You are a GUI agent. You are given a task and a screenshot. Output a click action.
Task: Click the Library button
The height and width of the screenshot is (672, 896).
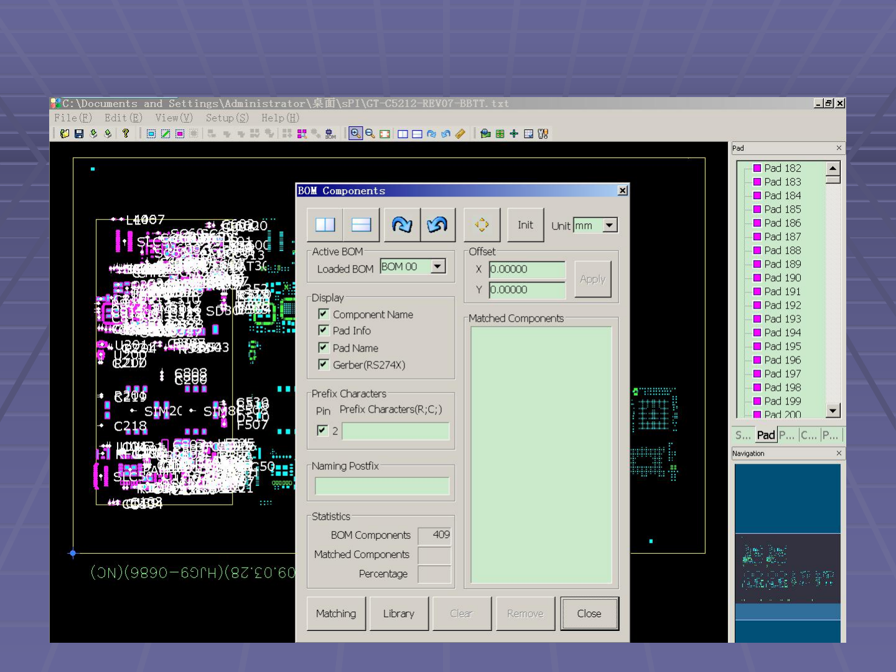pos(399,614)
